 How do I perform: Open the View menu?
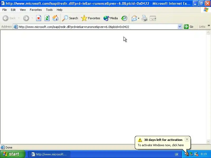[x=23, y=10]
